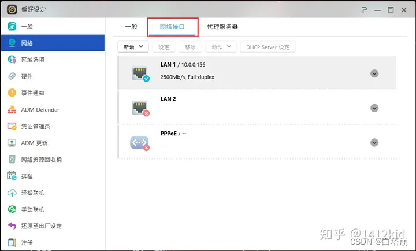Open the Action (动作) dropdown

[221, 47]
